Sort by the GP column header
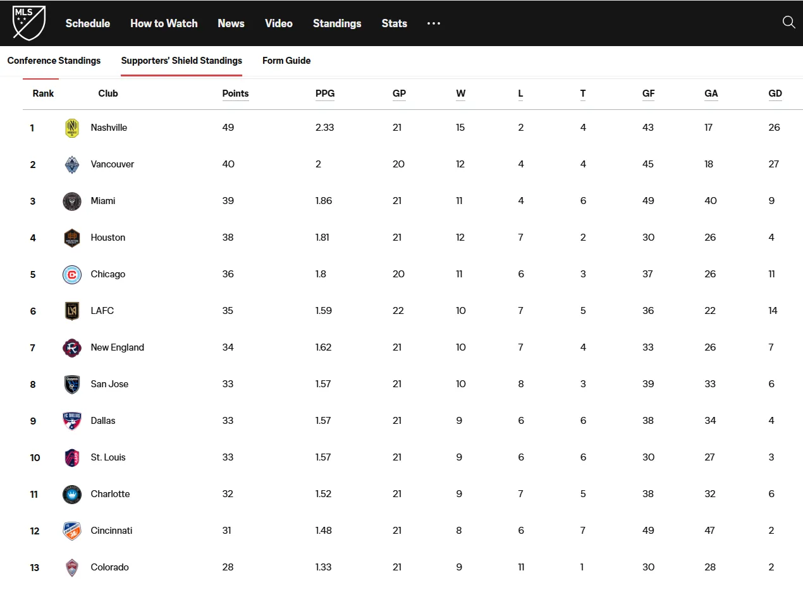This screenshot has height=590, width=803. 399,93
